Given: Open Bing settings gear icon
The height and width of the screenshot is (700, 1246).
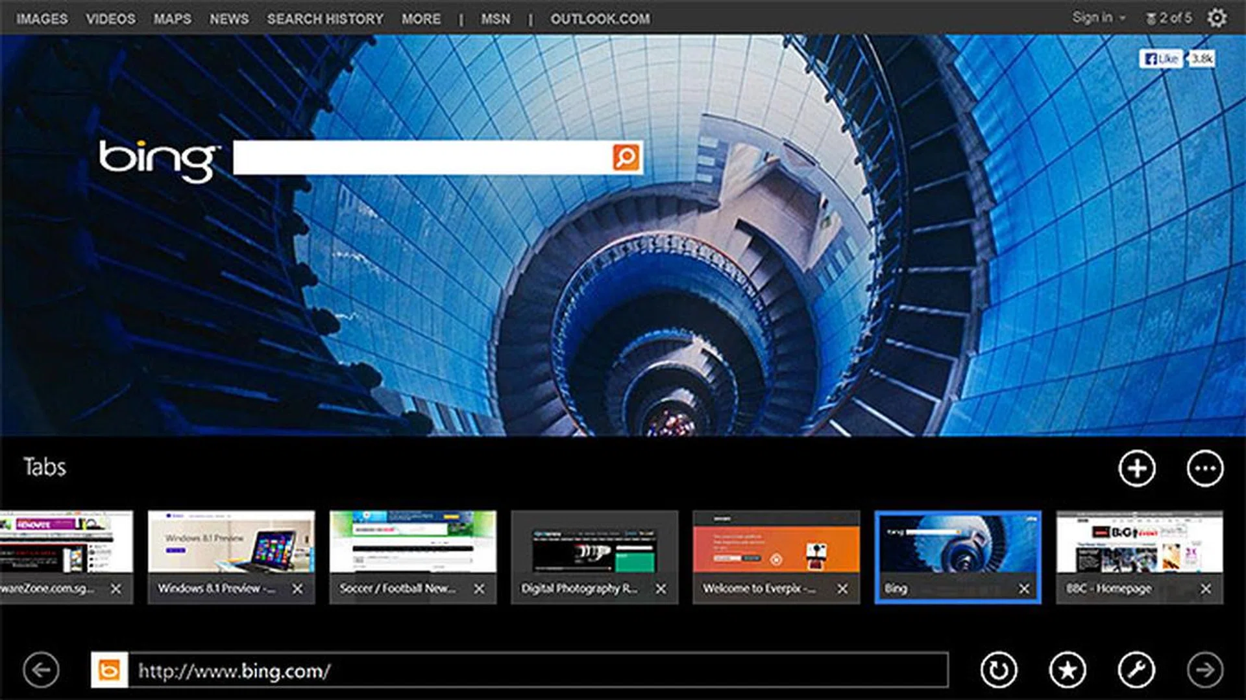Looking at the screenshot, I should [1217, 18].
